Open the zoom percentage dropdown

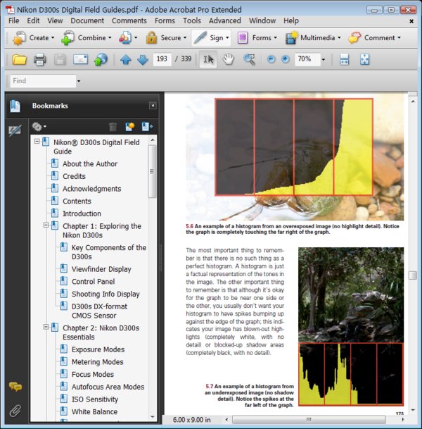click(324, 60)
